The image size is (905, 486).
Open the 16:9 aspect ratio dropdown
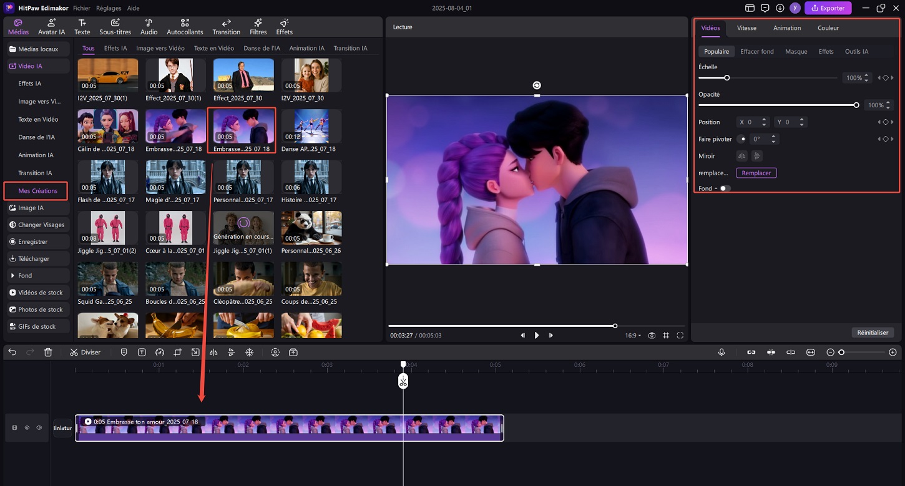pyautogui.click(x=633, y=336)
